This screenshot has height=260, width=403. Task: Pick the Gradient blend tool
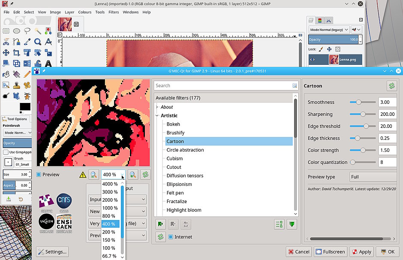pos(16,74)
